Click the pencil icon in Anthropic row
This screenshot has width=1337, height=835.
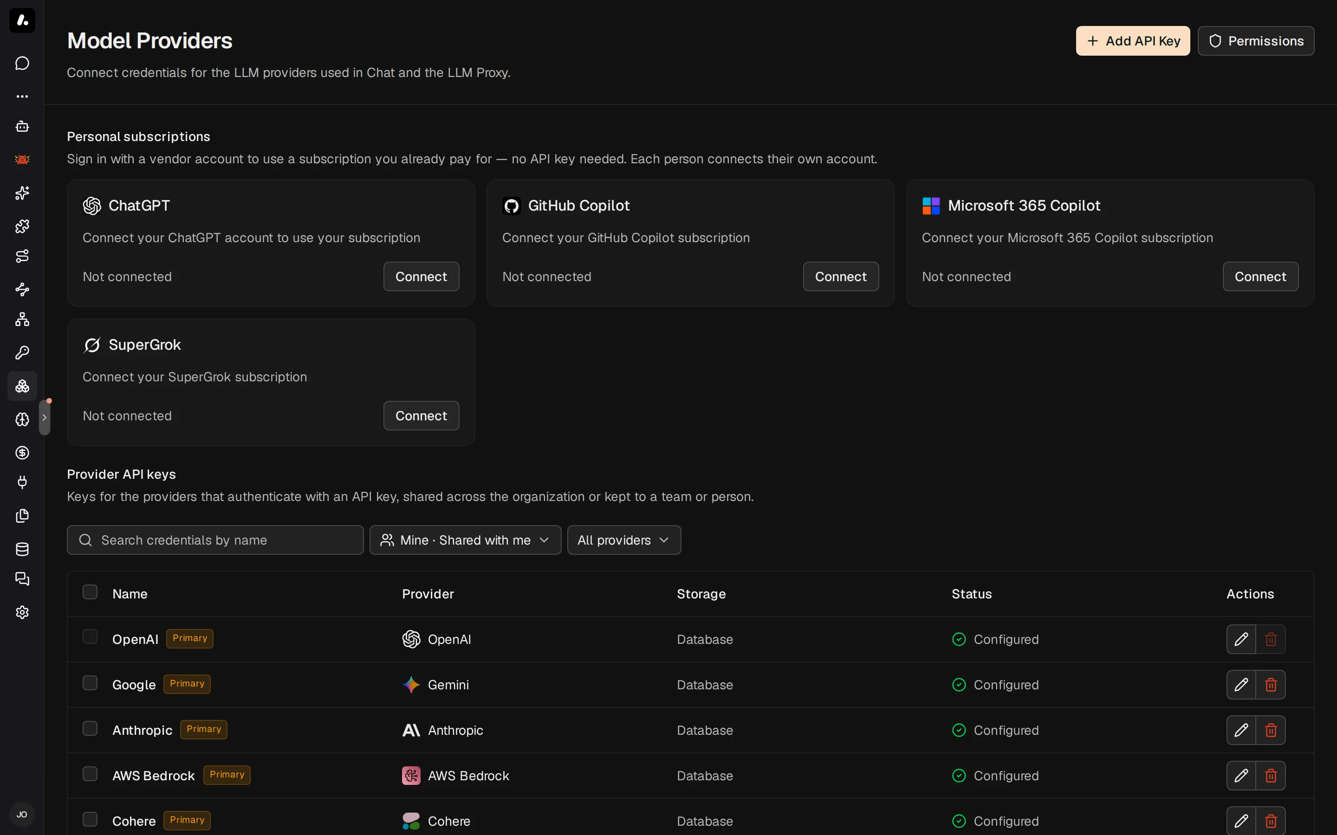[x=1241, y=730]
